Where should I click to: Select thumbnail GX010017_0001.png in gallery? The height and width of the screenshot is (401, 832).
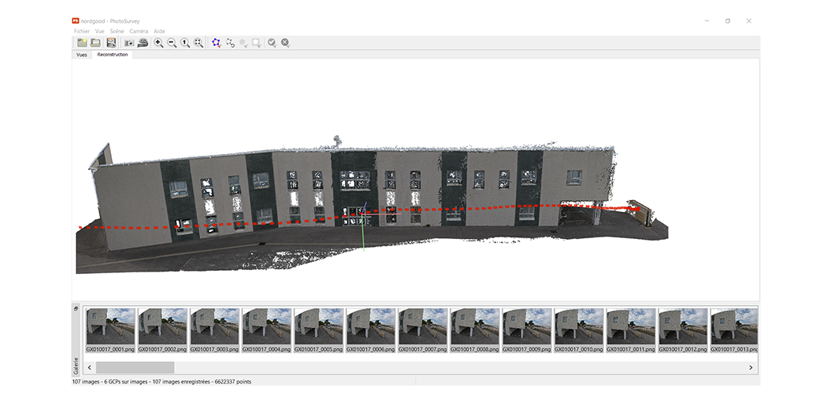110,326
